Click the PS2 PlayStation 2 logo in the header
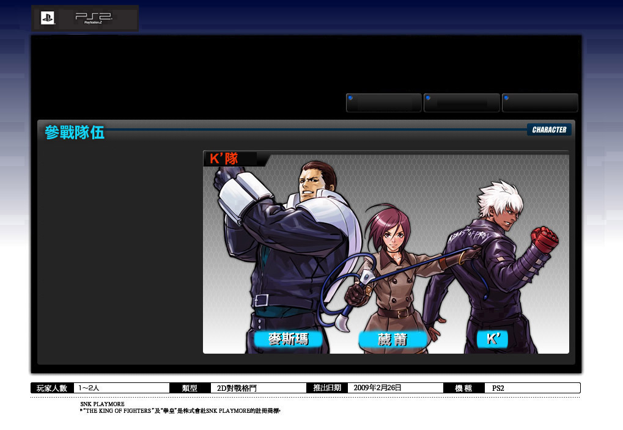623x430 pixels. (94, 18)
